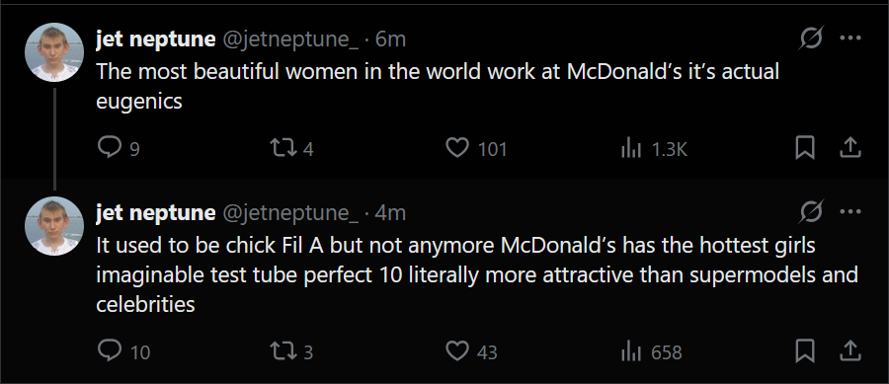889x384 pixels.
Task: Share the first tweet via upload icon
Action: tap(849, 148)
